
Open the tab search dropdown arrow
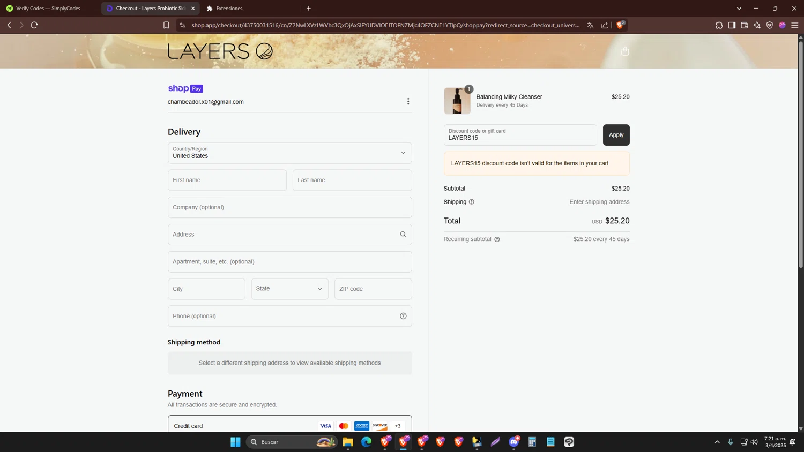tap(739, 9)
